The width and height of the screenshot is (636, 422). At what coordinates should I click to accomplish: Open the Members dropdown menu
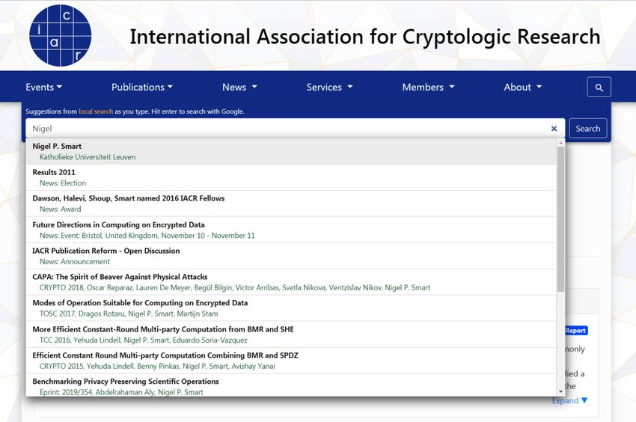[x=428, y=87]
